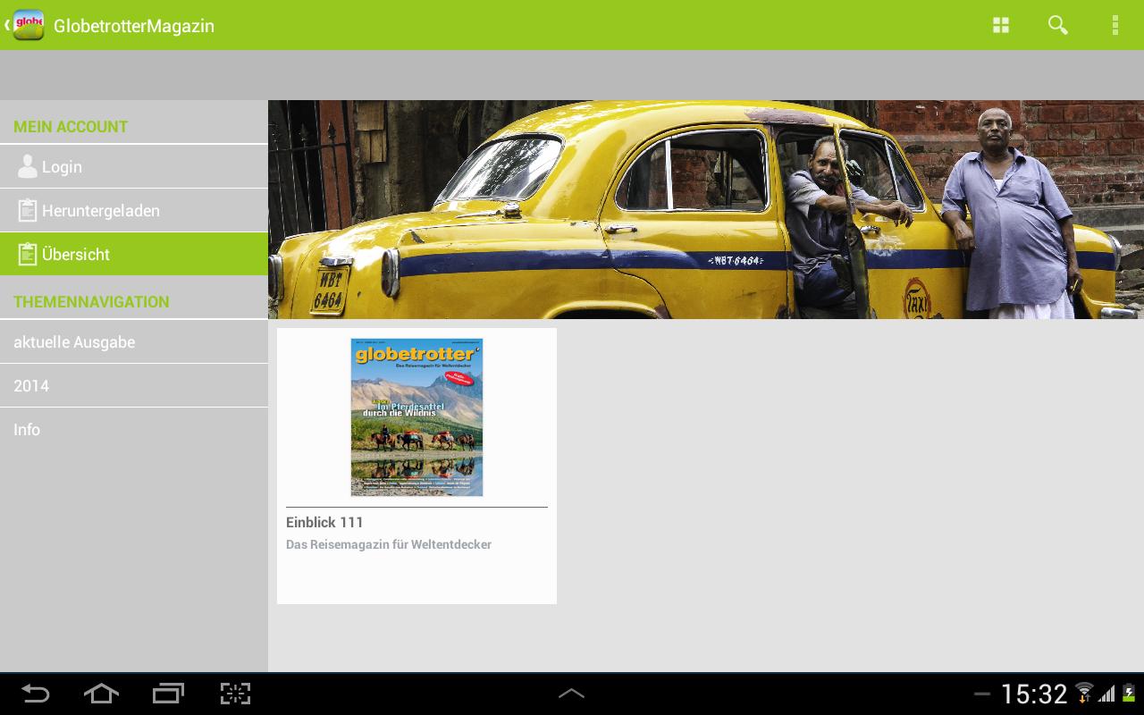Tap the back arrow beside the app logo

5,25
